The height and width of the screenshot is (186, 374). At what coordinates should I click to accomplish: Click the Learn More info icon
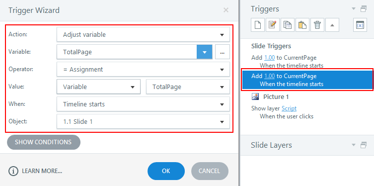tap(13, 171)
